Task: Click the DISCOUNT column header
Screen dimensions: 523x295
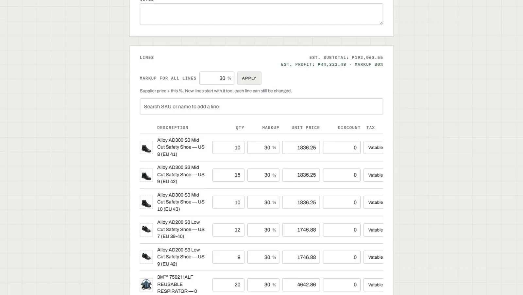Action: click(349, 128)
